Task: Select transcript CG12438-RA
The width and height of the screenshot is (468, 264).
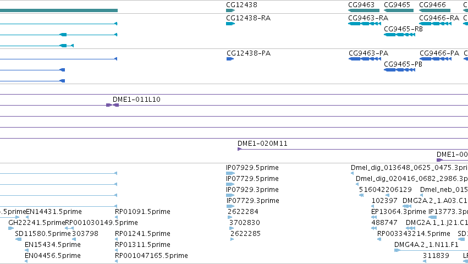Action: 230,24
